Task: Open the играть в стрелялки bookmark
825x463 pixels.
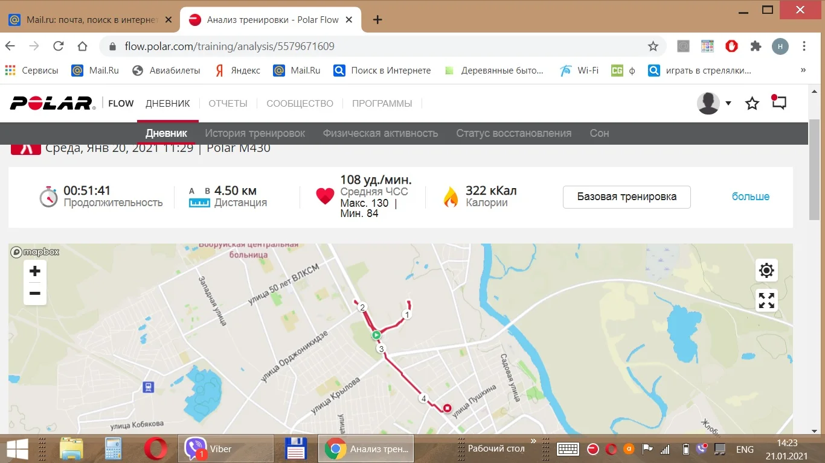Action: tap(699, 71)
